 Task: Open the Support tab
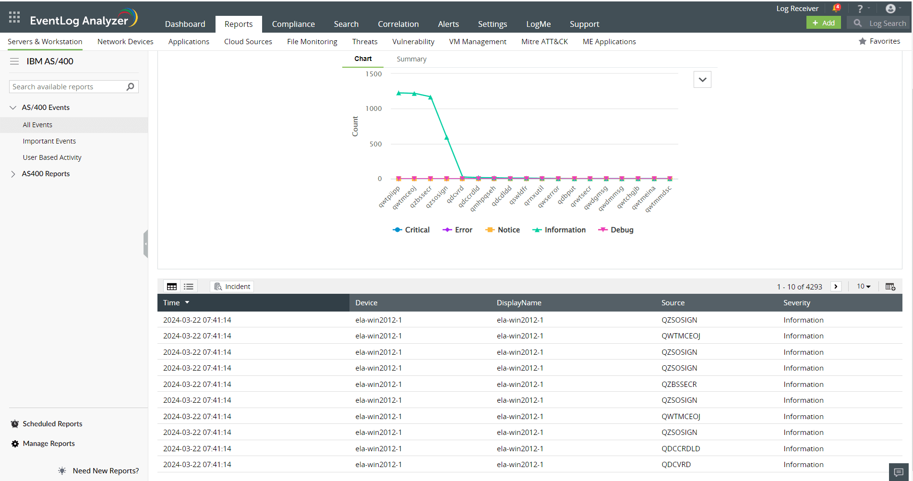(584, 24)
